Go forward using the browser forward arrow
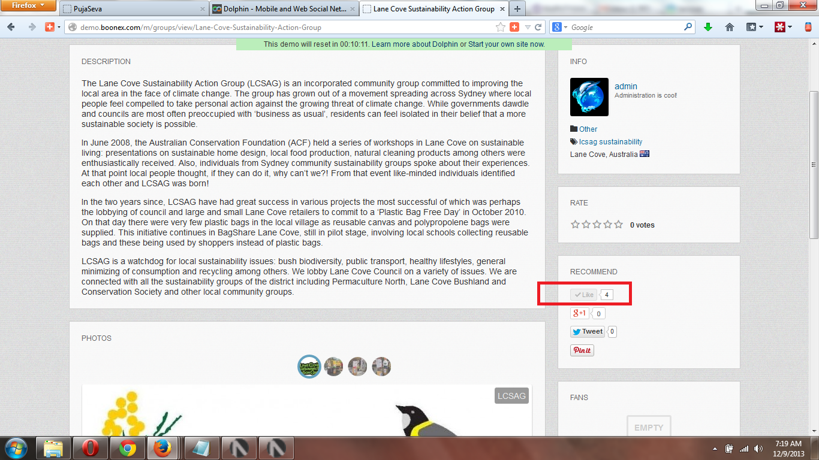819x460 pixels. pyautogui.click(x=32, y=27)
